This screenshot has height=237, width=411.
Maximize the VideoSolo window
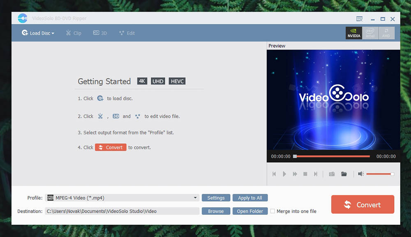pyautogui.click(x=383, y=19)
